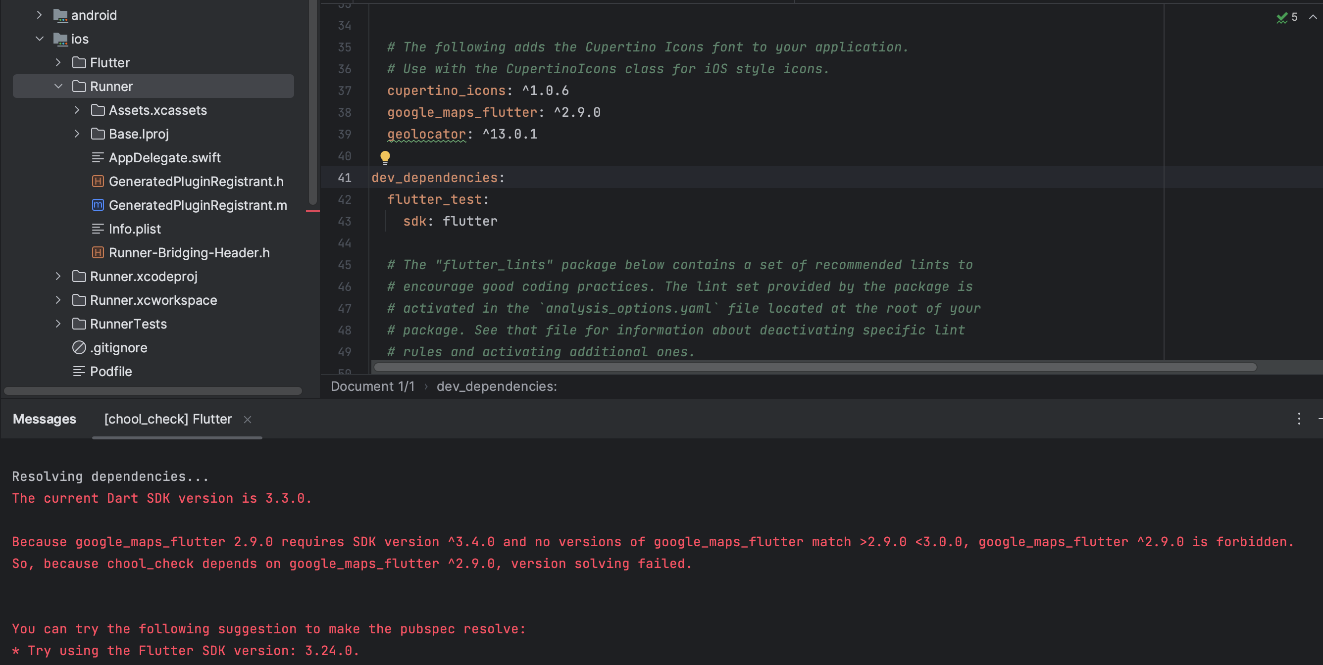Expand the Assets.xcassets folder chevron

point(77,110)
